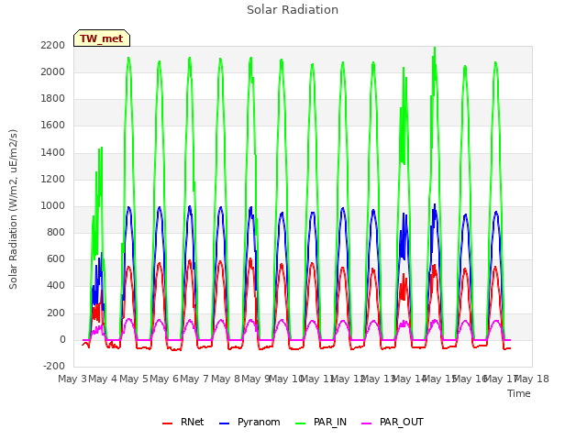587x440 pixels.
Task: Click the 600 y-axis tick label
Action: (56, 258)
